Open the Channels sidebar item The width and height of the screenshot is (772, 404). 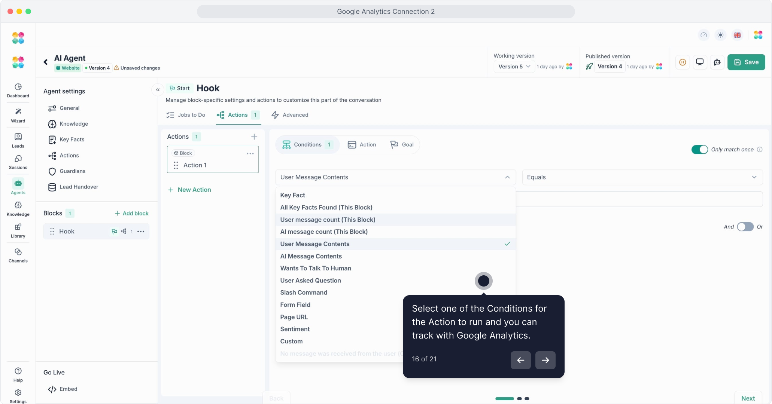[18, 255]
